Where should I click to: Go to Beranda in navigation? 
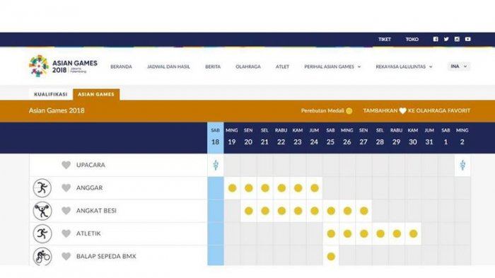(121, 66)
